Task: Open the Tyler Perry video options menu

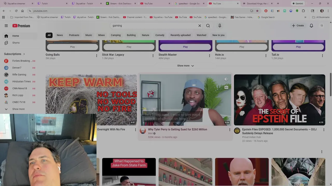Action: 230,130
